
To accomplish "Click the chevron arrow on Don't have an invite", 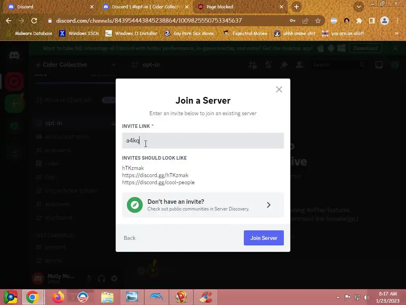I will click(x=269, y=205).
